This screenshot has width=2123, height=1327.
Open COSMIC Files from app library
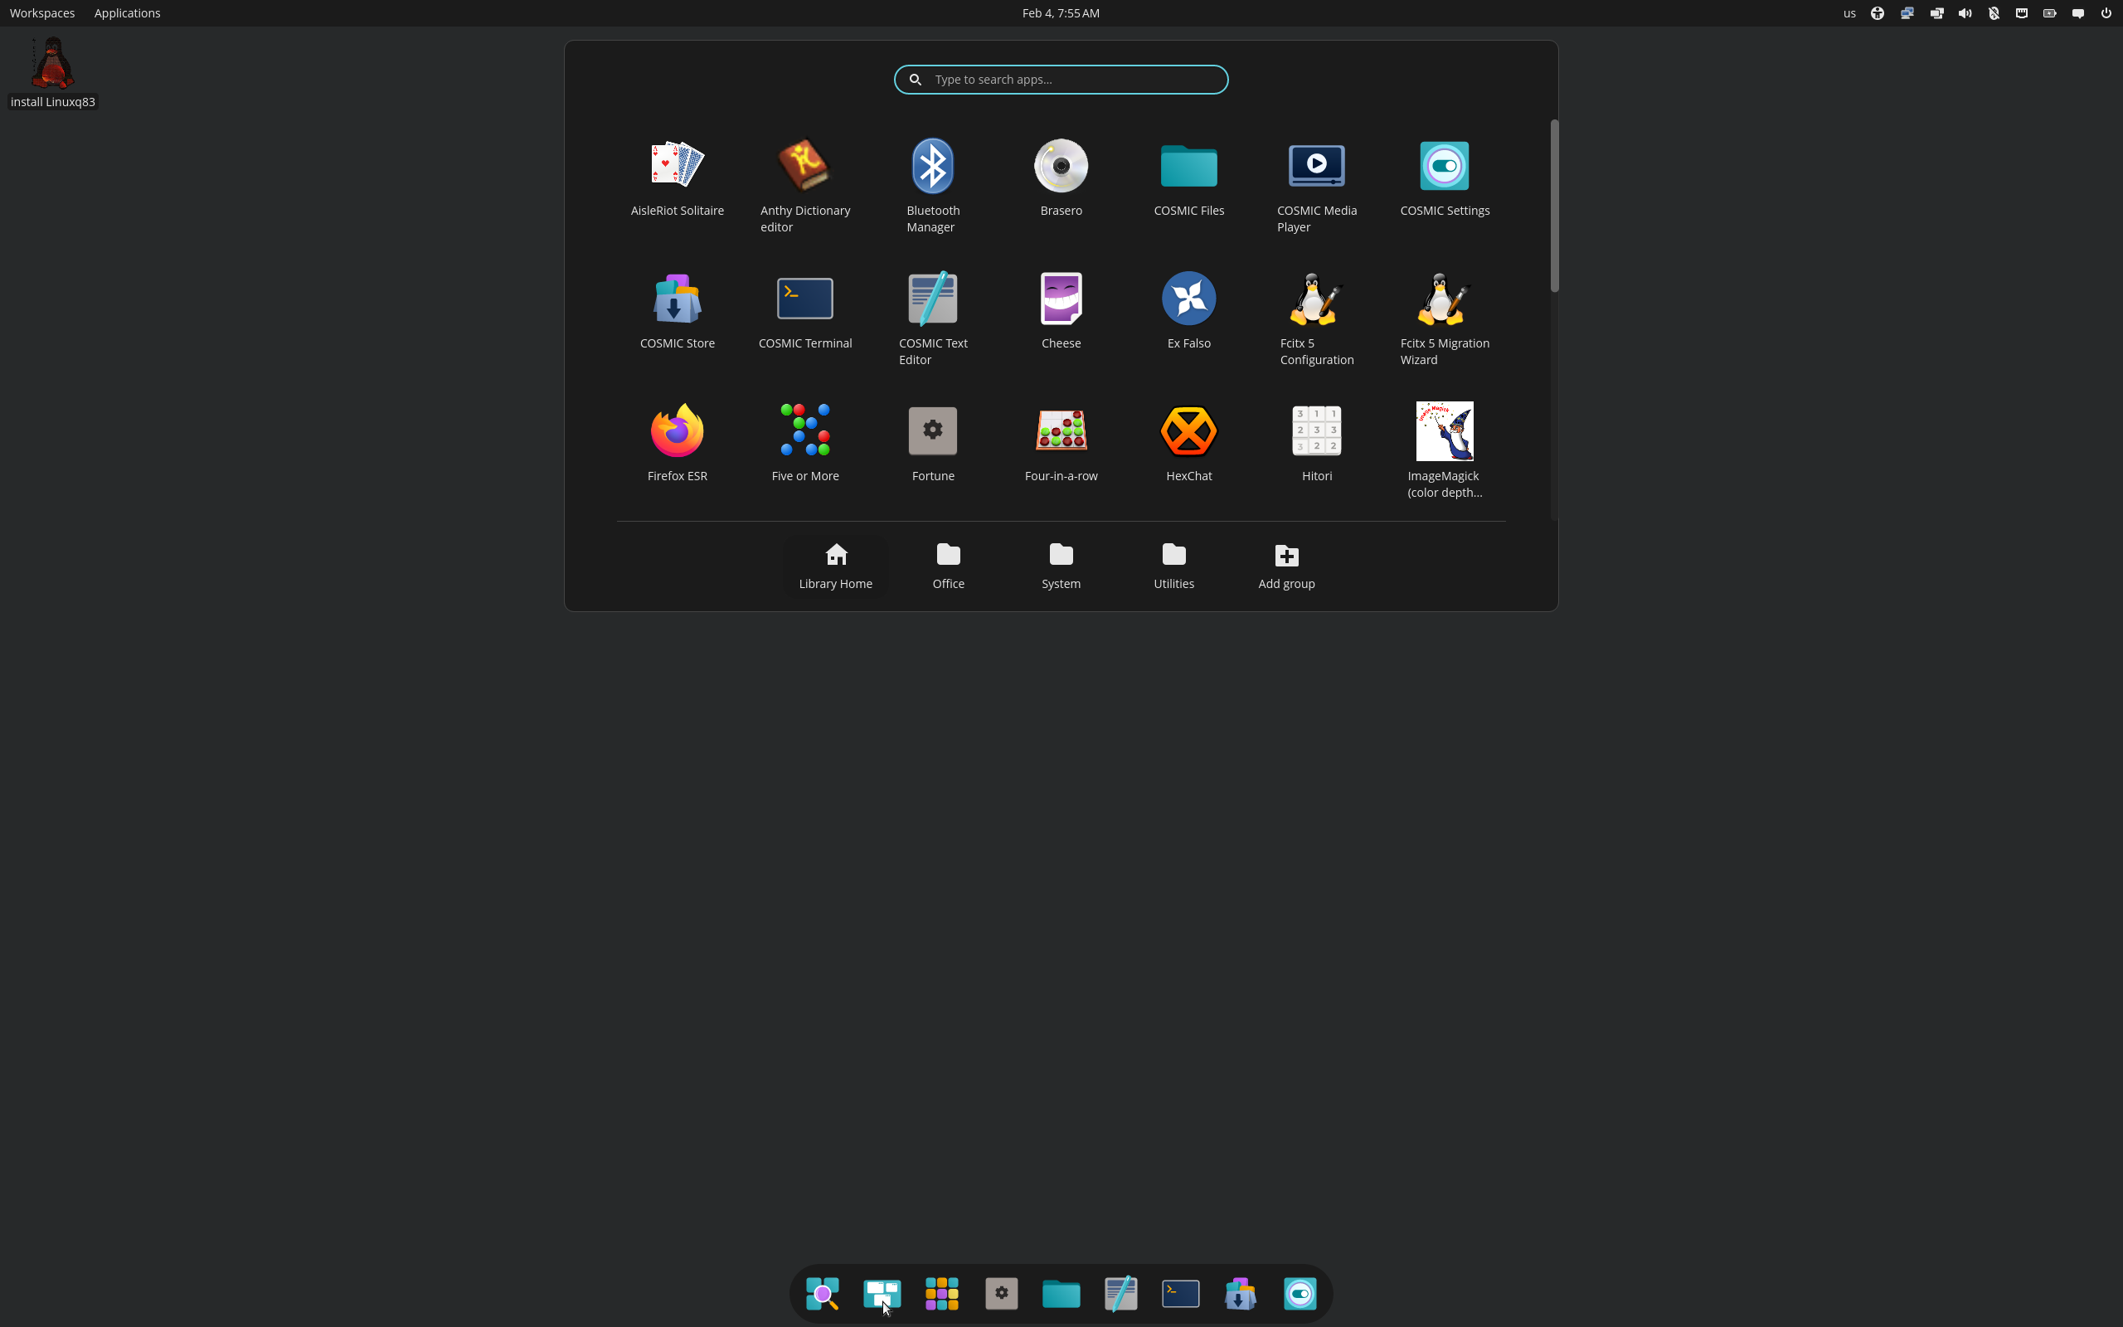point(1188,180)
